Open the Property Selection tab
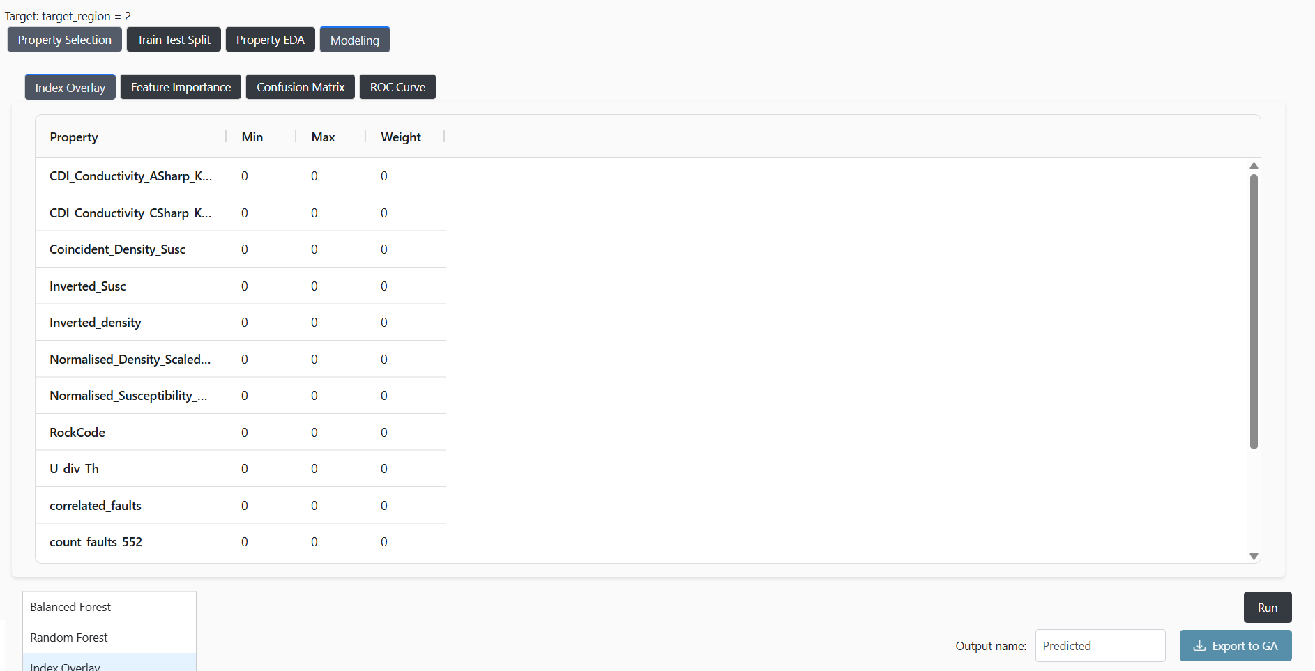 click(x=65, y=40)
